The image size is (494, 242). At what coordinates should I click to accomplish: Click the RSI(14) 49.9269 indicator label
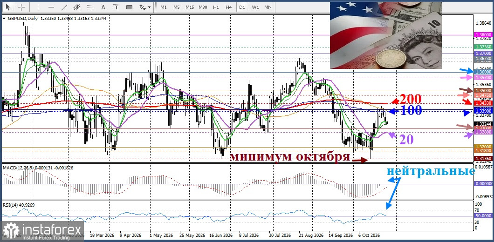coord(19,205)
